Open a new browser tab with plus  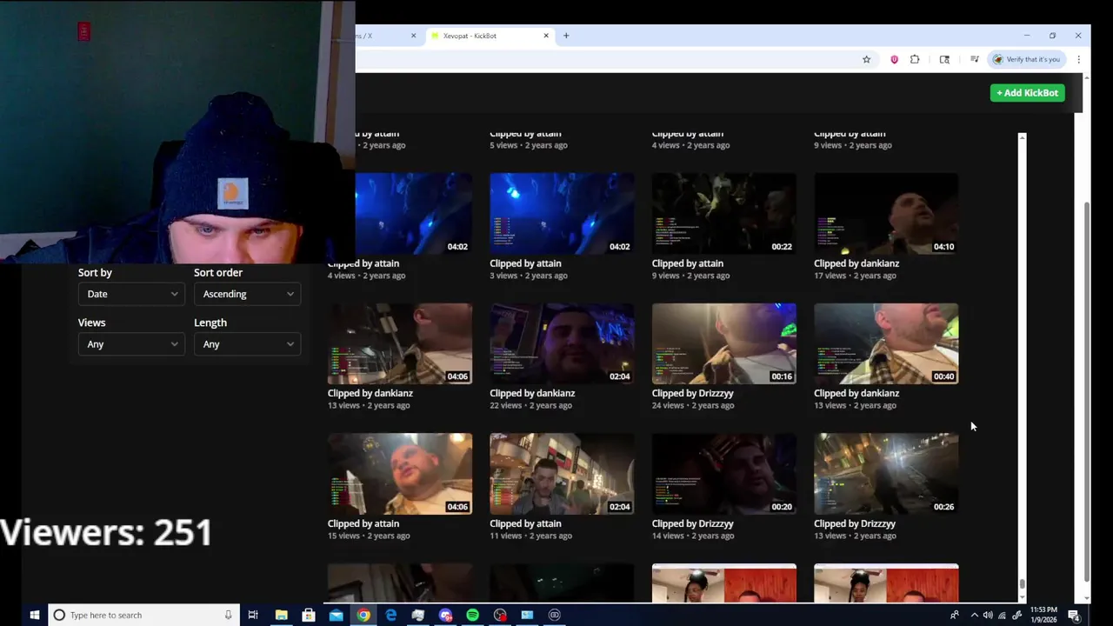566,36
